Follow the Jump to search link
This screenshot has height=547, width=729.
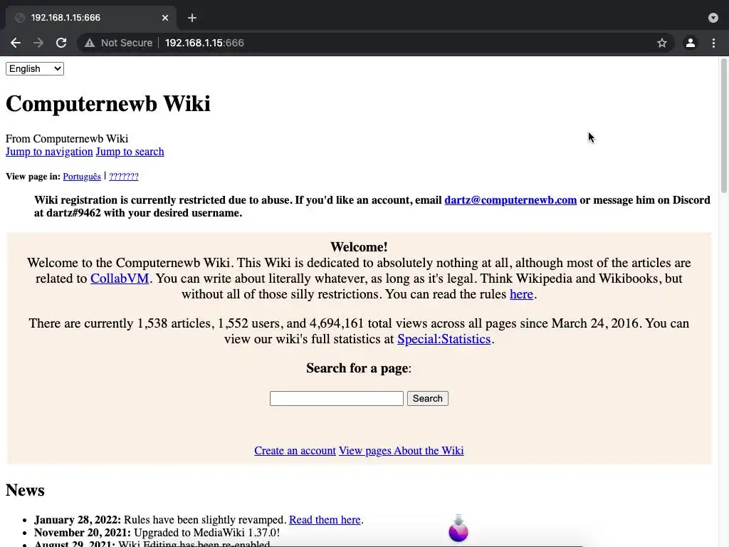pyautogui.click(x=130, y=152)
